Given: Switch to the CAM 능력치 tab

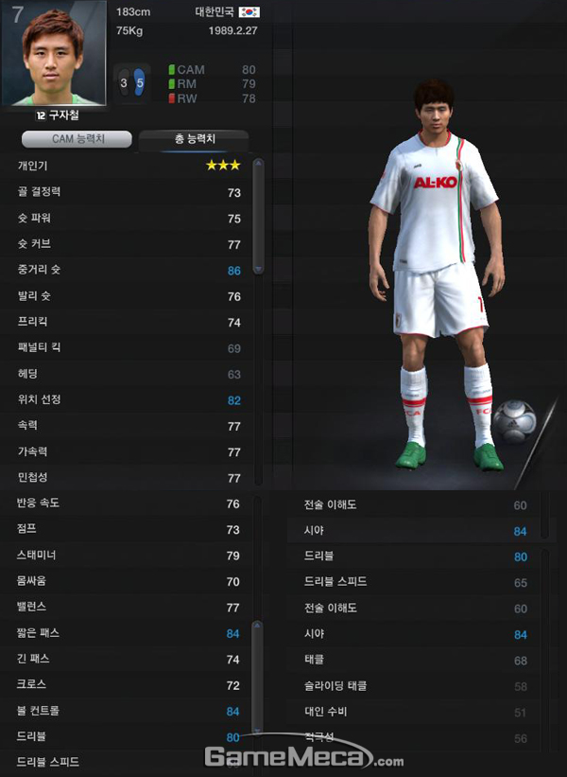Looking at the screenshot, I should point(77,139).
